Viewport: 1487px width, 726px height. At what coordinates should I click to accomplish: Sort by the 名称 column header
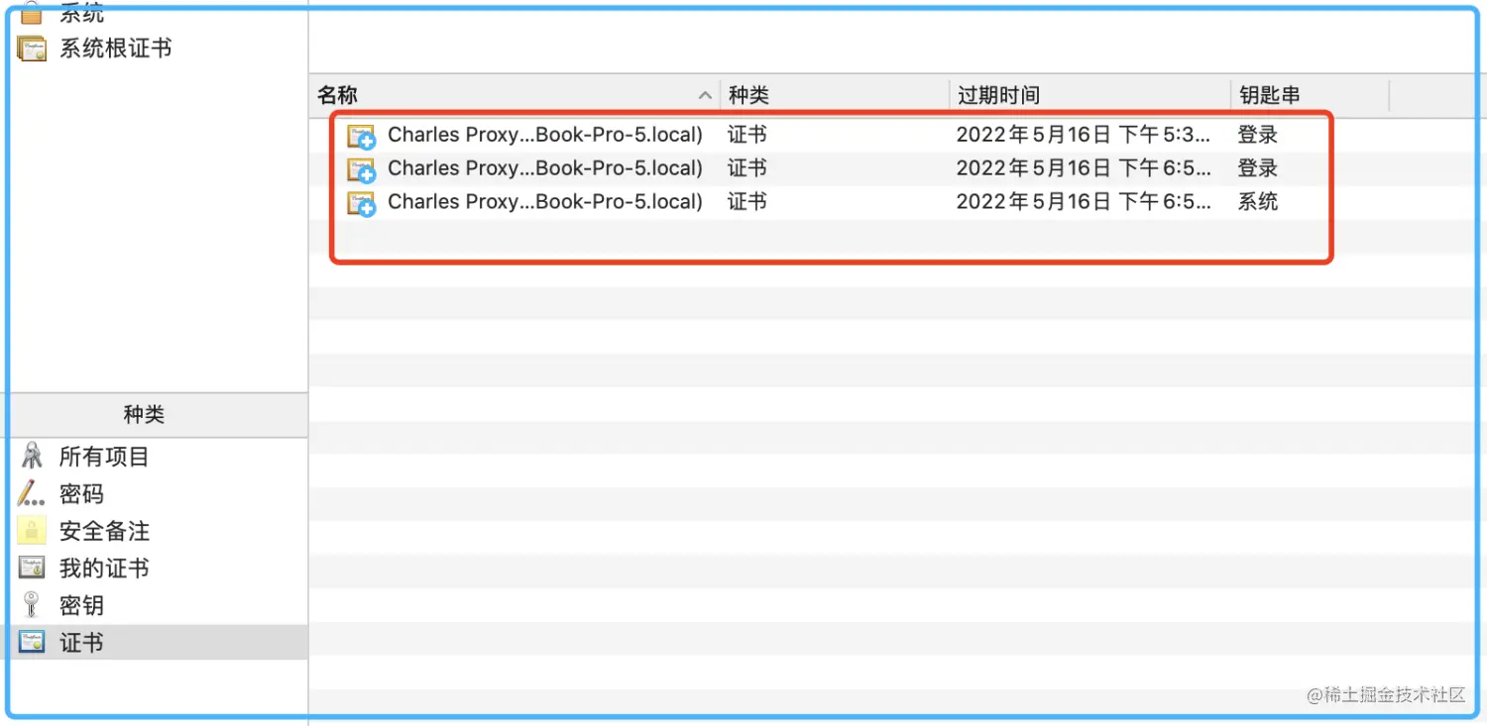point(514,95)
